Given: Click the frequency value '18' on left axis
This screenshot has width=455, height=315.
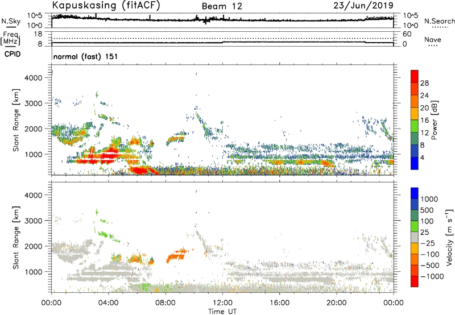Looking at the screenshot, I should 38,34.
